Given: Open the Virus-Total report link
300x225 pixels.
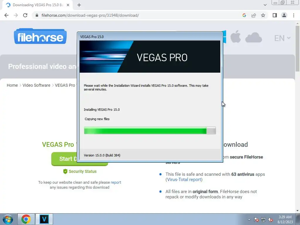Looking at the screenshot, I should tap(184, 180).
